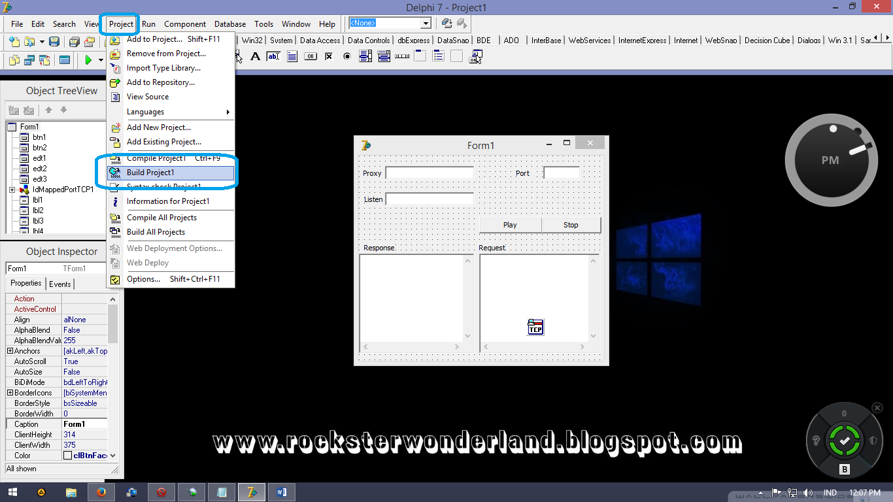The image size is (893, 502).
Task: Select lbl1 in Object TreeView
Action: (x=37, y=200)
